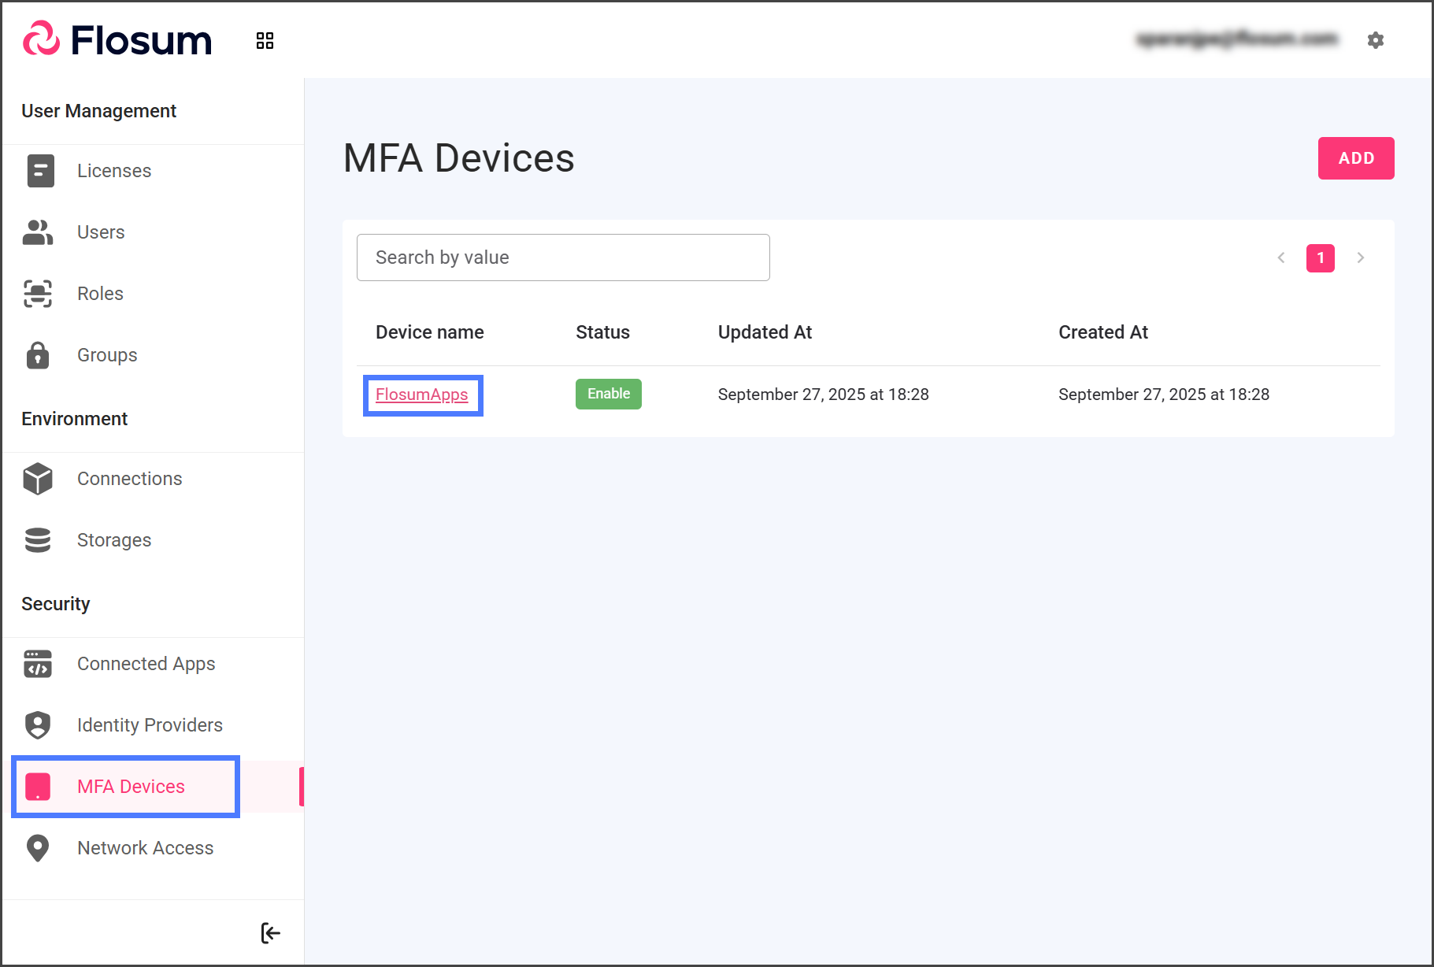Viewport: 1434px width, 967px height.
Task: Click the Licenses document icon
Action: coord(40,171)
